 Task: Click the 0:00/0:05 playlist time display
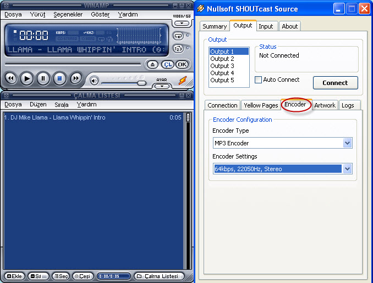pyautogui.click(x=114, y=276)
